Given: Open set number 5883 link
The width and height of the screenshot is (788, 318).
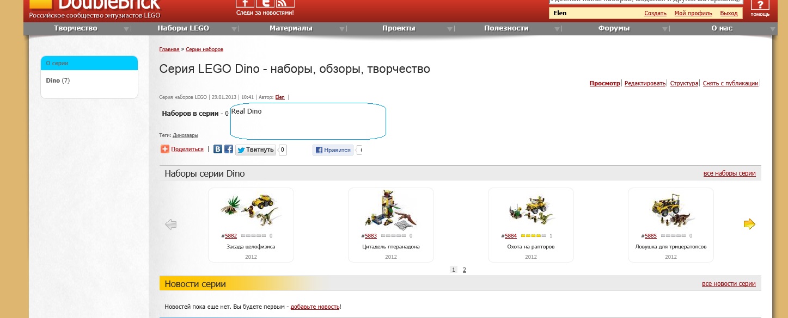Looking at the screenshot, I should [x=371, y=236].
